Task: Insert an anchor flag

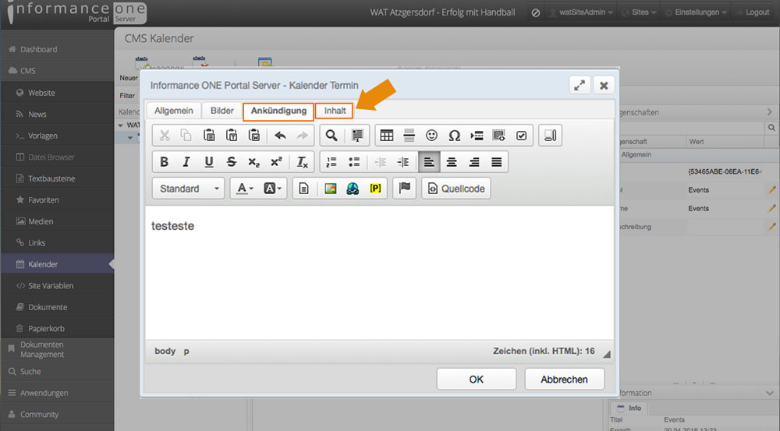Action: 404,189
